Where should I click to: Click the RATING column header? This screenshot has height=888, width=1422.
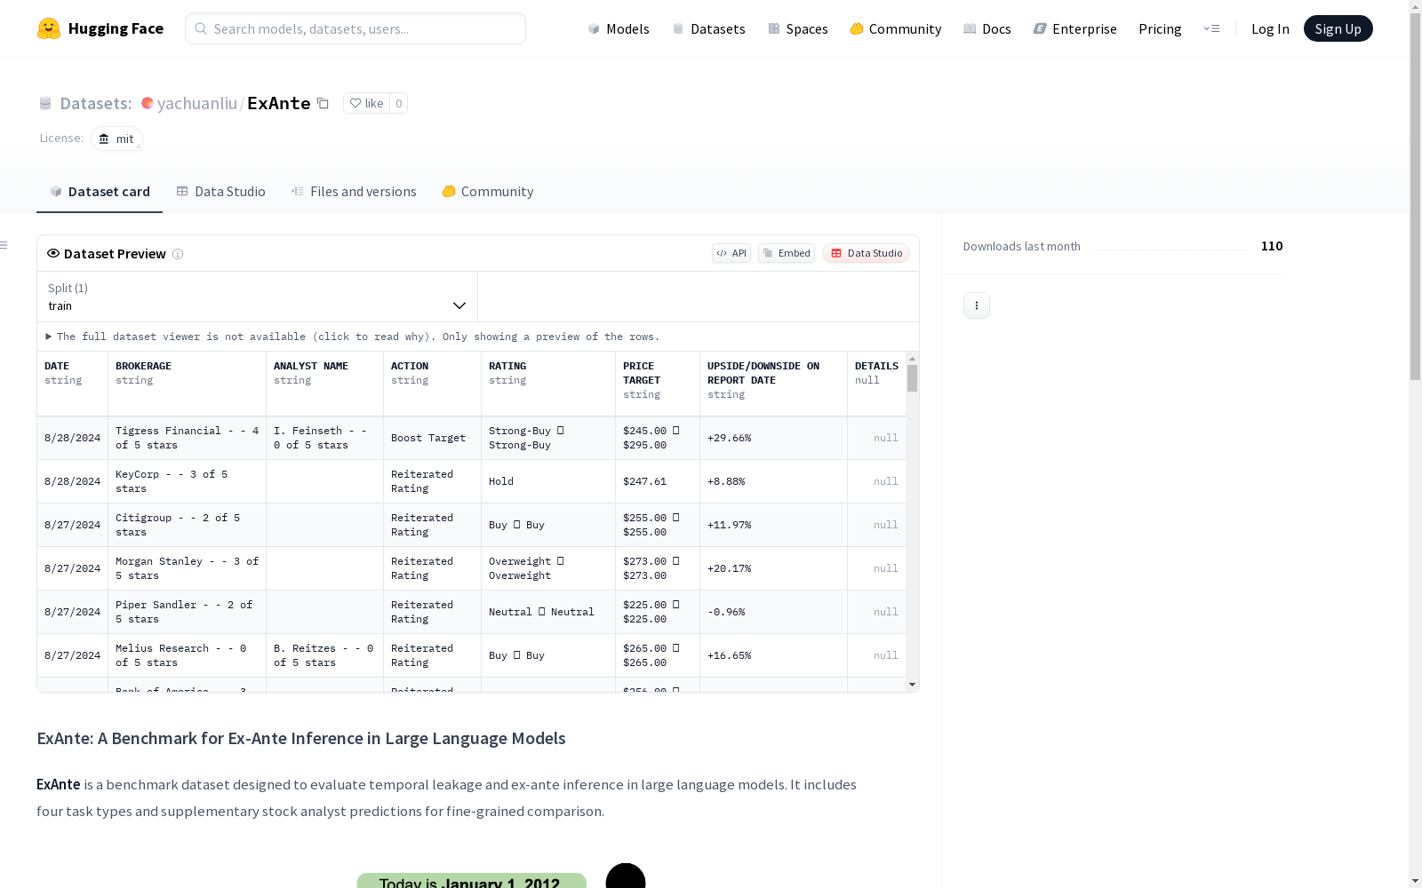click(x=548, y=384)
